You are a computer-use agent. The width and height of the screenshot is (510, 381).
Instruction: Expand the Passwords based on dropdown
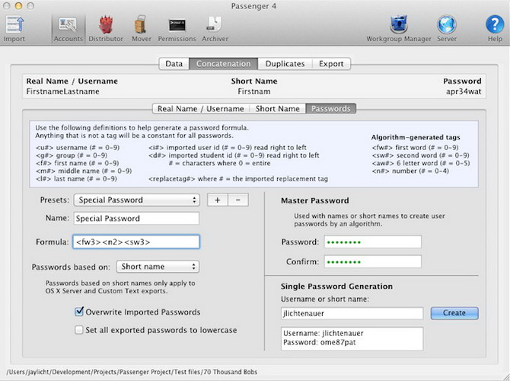tap(158, 267)
